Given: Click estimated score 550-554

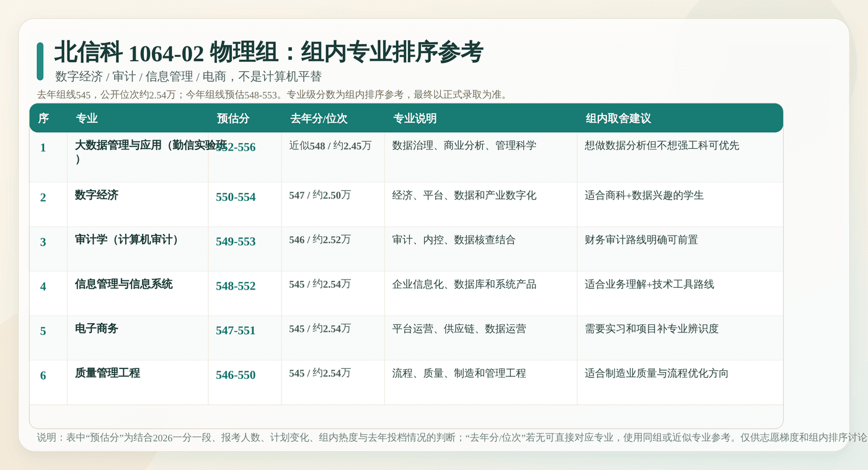Looking at the screenshot, I should click(x=236, y=197).
